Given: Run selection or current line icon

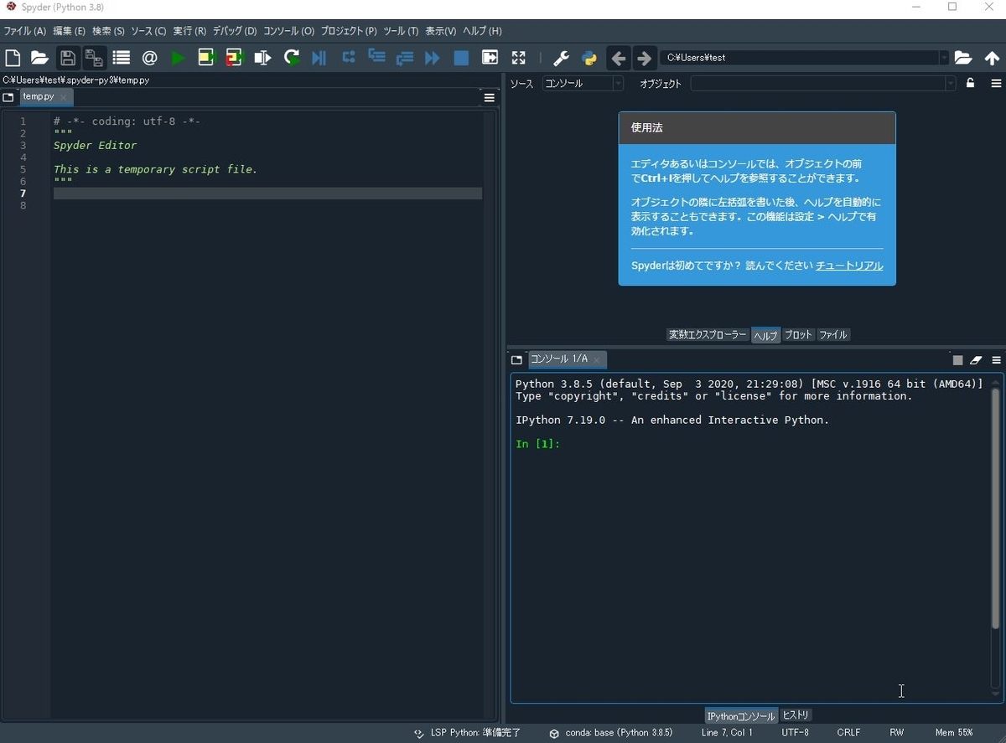Looking at the screenshot, I should point(262,58).
